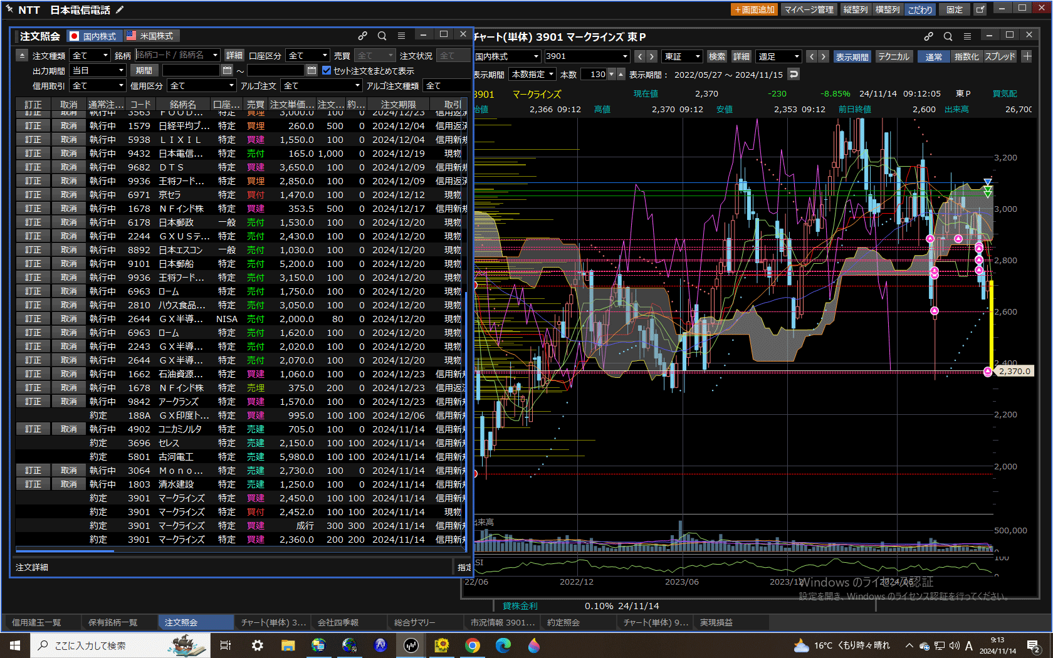Open Settings gear on the taskbar

point(257,645)
